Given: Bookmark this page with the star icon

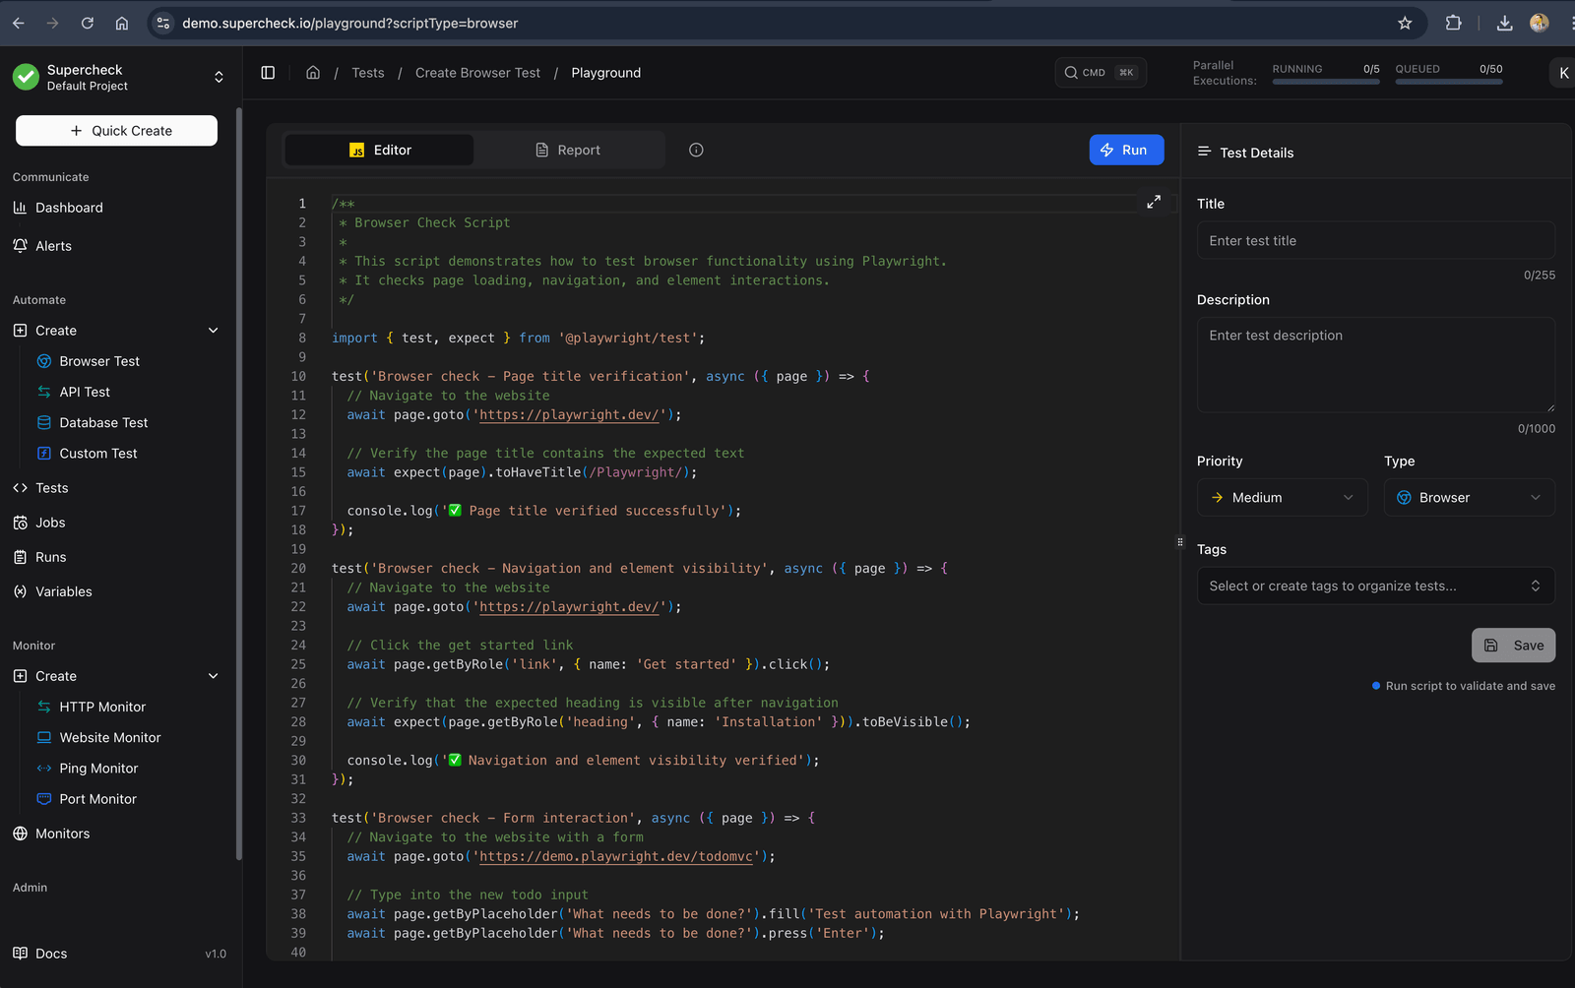Looking at the screenshot, I should click(x=1405, y=23).
